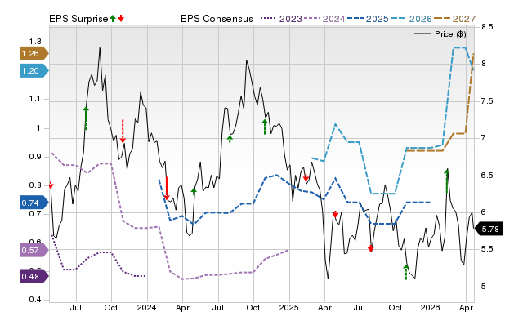This screenshot has width=523, height=312.
Task: Click the red down arrow in EPS Surprise legend
Action: (121, 18)
